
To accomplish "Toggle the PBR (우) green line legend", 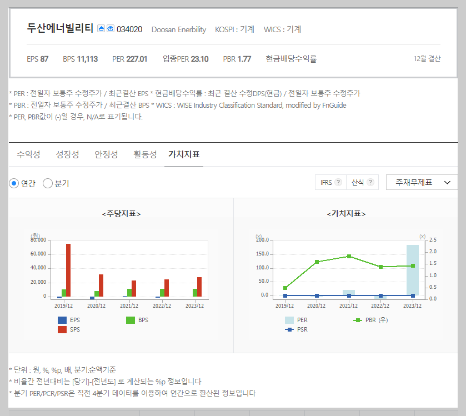I will 358,320.
